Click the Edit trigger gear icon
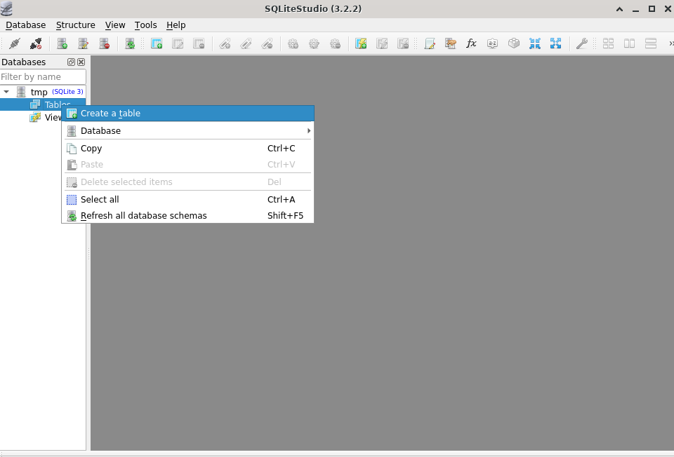Image resolution: width=674 pixels, height=457 pixels. [x=315, y=43]
